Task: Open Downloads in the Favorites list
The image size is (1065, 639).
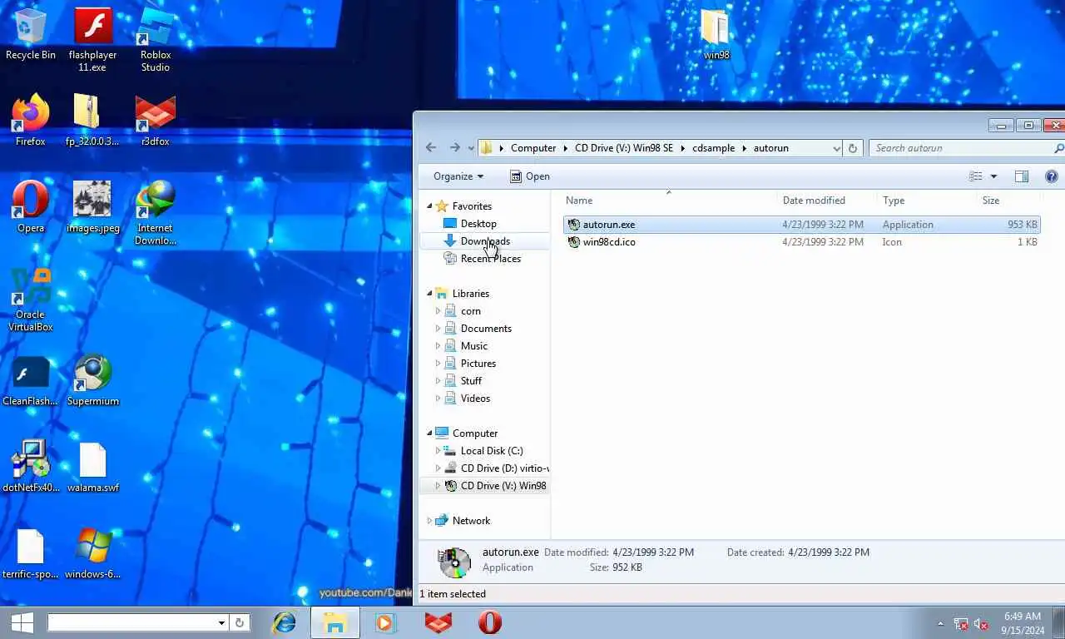Action: point(485,241)
